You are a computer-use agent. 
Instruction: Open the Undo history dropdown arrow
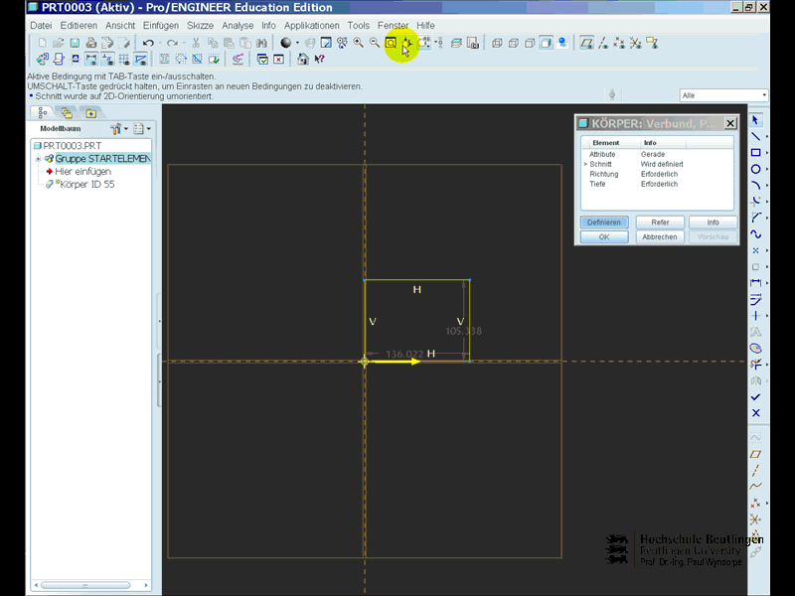tap(159, 43)
